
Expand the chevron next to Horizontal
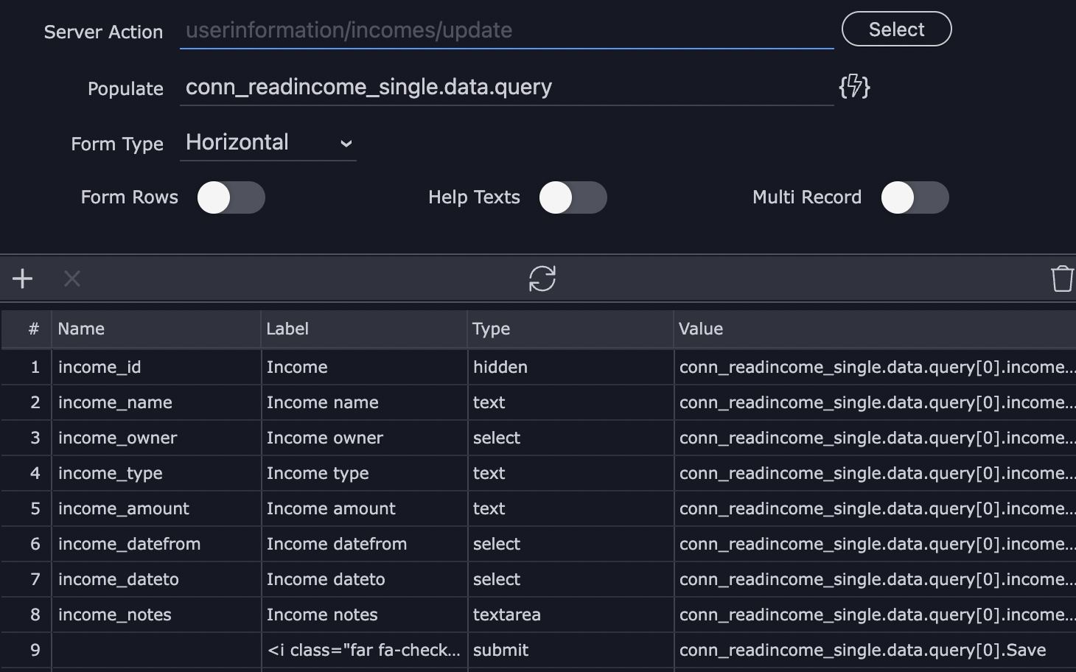coord(346,144)
